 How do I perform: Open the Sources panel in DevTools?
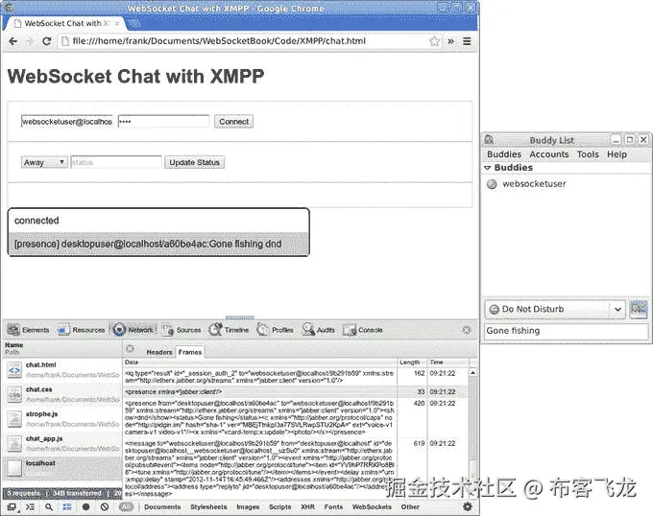click(x=181, y=330)
